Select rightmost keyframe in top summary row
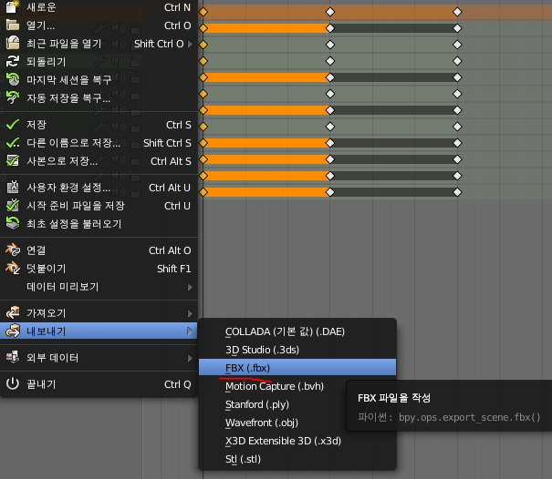This screenshot has width=552, height=479. pos(457,12)
